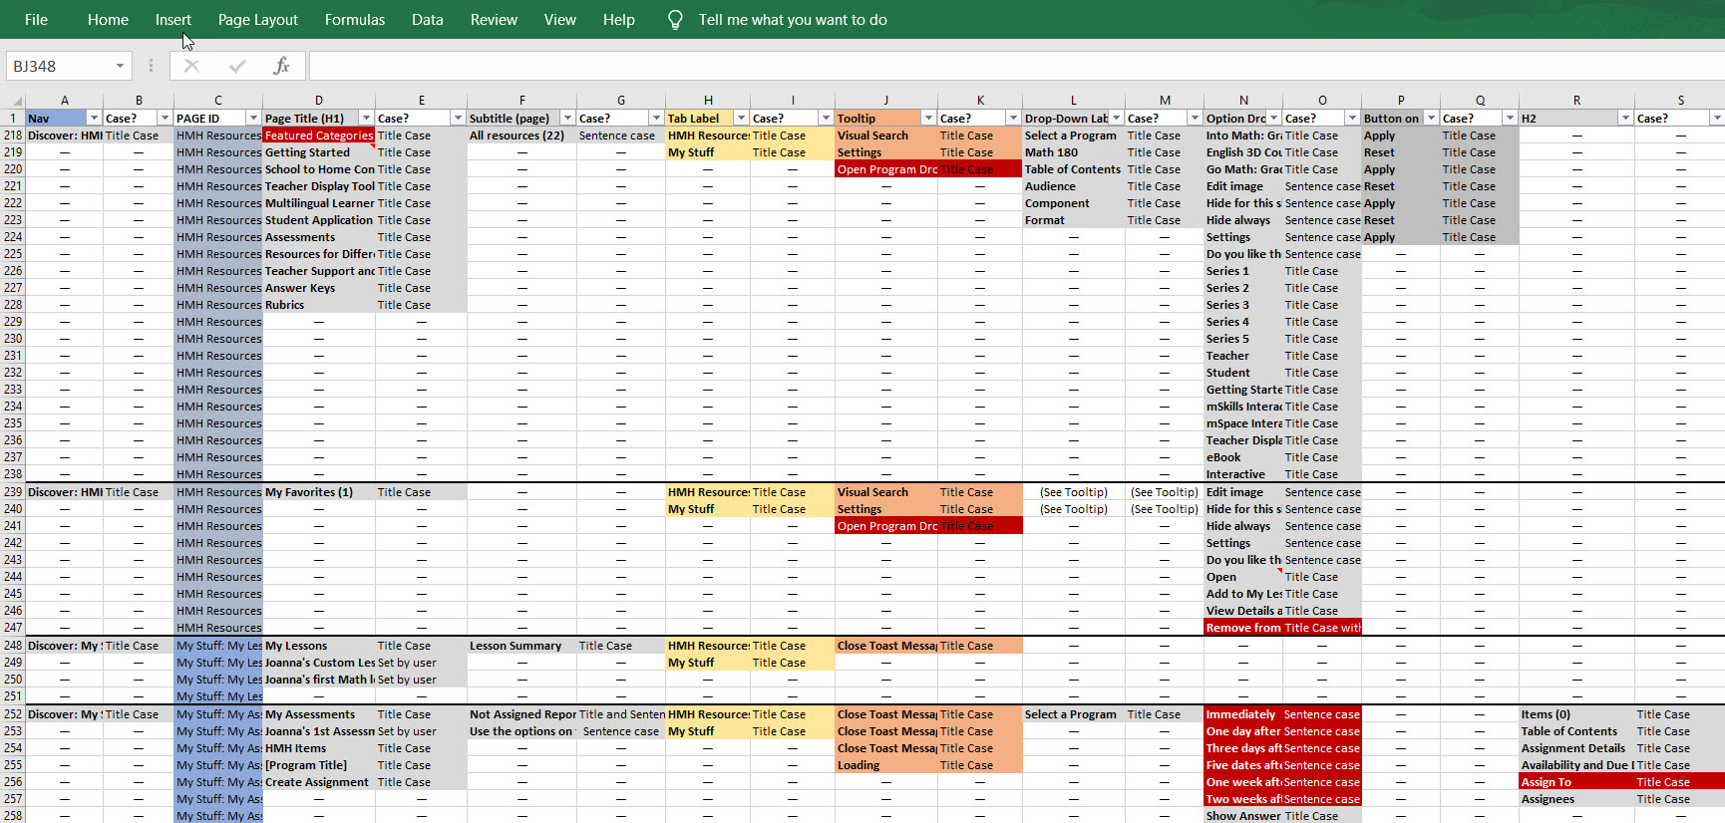1725x823 pixels.
Task: Click inside the formula bar input
Action: [x=997, y=66]
